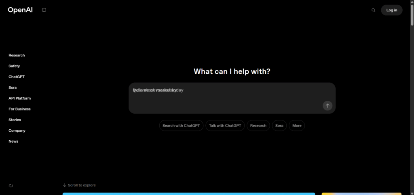Open the Stories sidebar link

15,120
